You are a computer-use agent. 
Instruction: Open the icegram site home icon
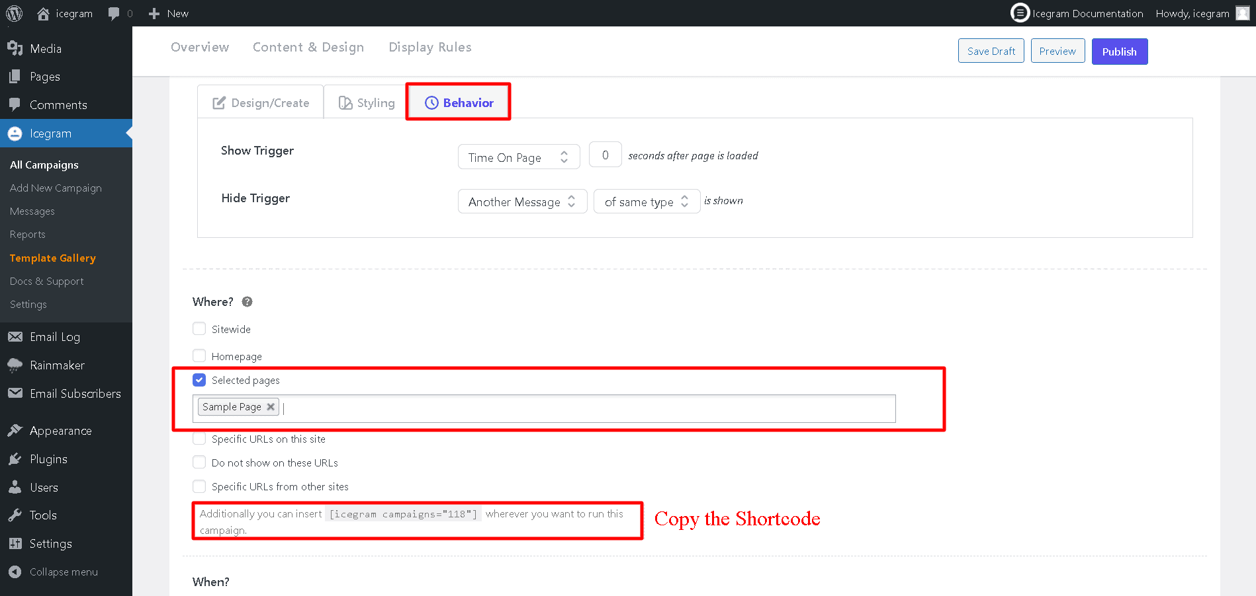[x=44, y=13]
